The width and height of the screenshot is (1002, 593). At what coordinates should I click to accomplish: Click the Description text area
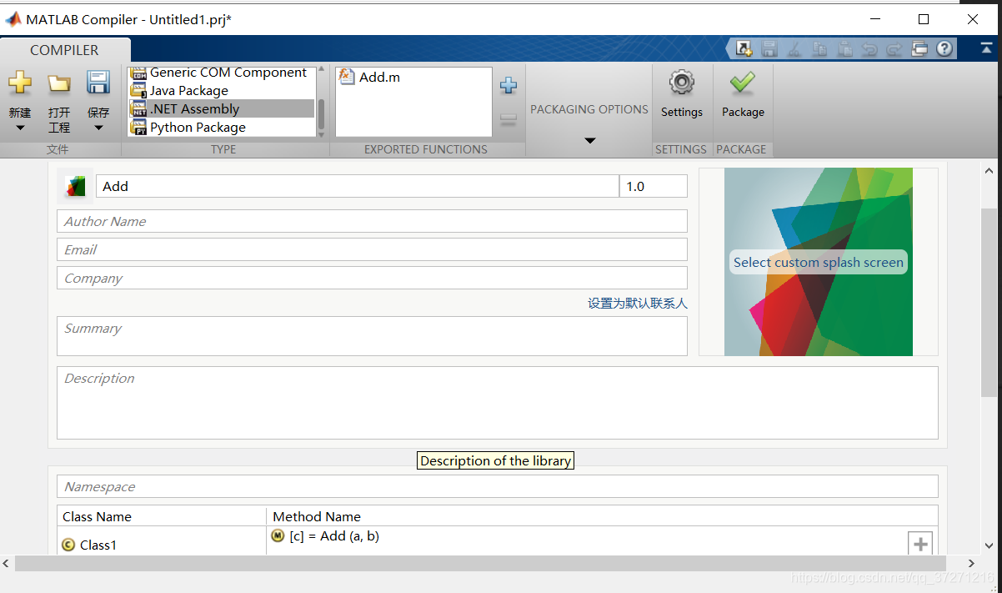[497, 403]
